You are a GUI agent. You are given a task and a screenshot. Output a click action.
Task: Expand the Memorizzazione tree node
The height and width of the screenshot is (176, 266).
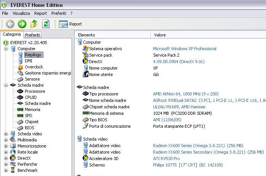pyautogui.click(x=6, y=146)
